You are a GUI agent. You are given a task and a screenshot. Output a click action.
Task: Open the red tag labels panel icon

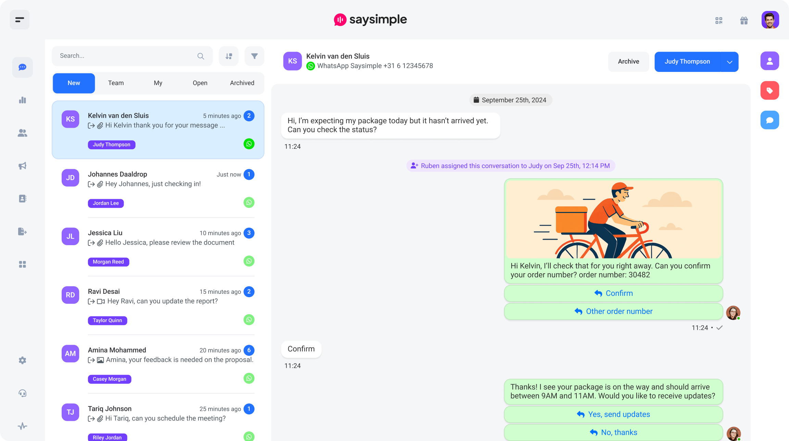[x=770, y=90]
